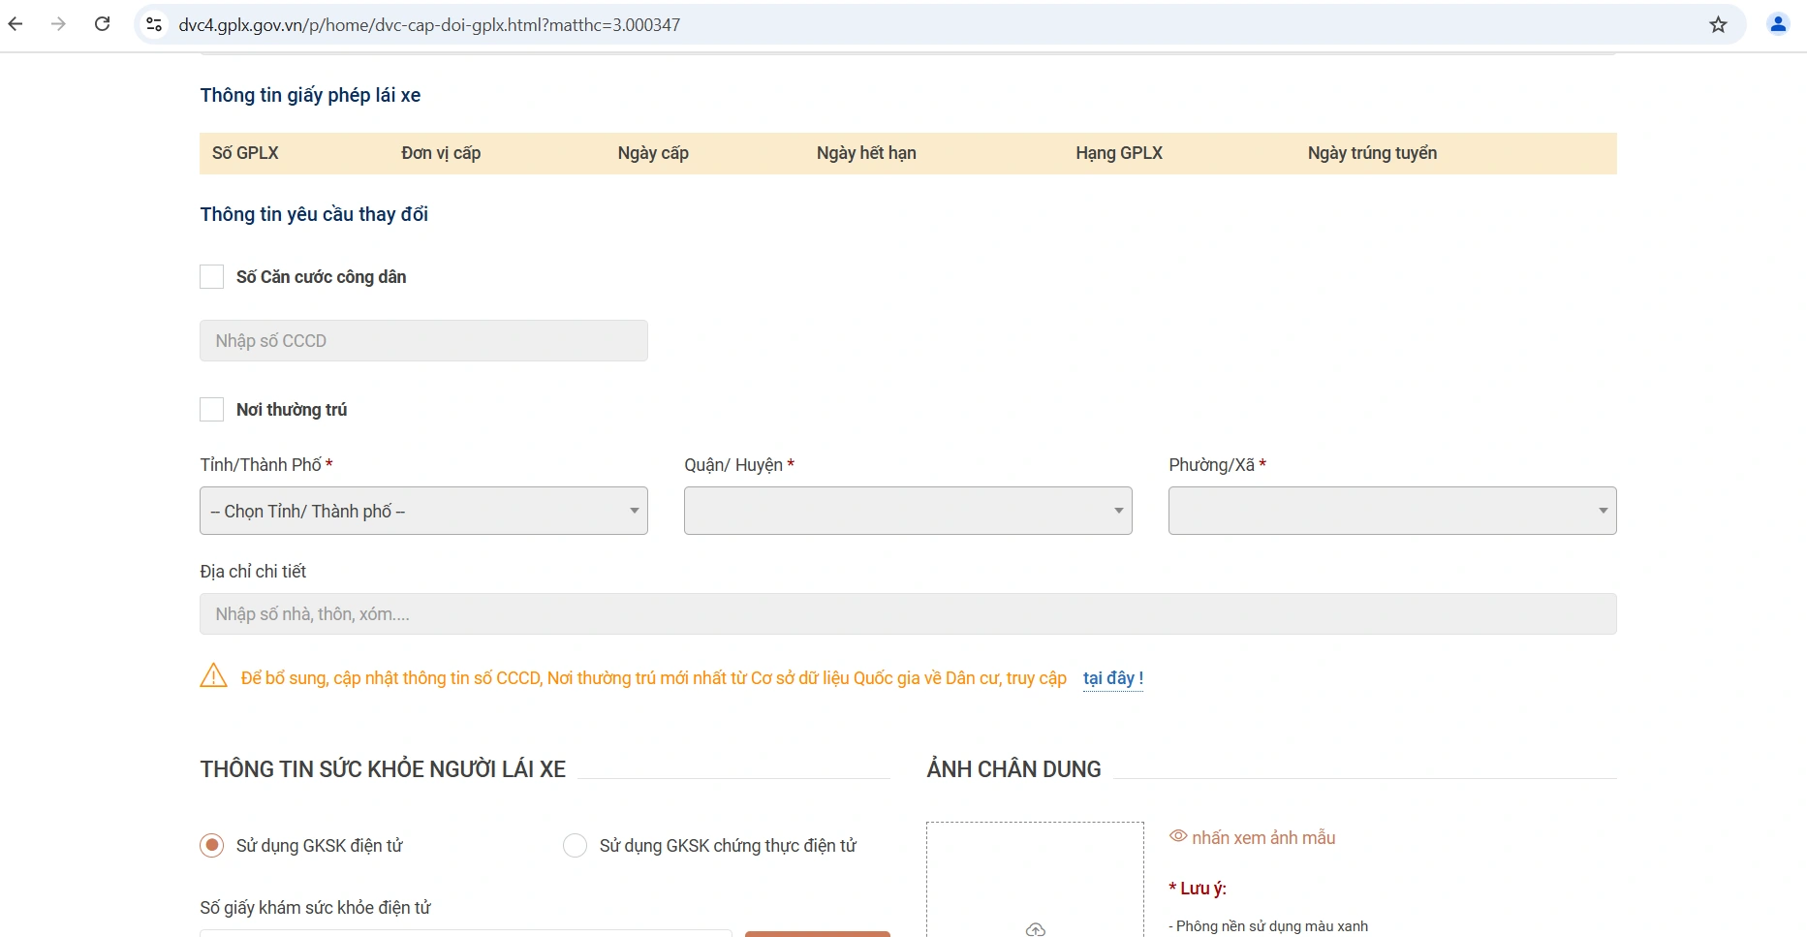
Task: View site information icon in address bar
Action: 154,24
